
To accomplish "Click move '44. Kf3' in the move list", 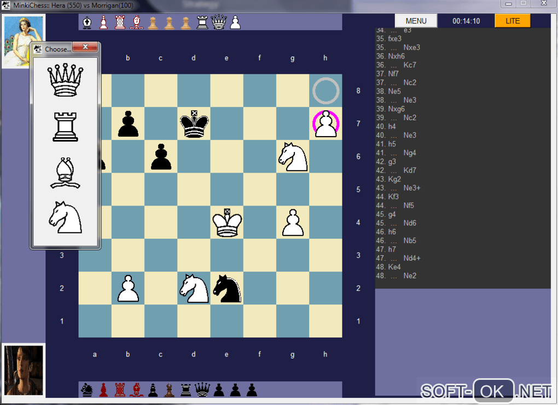I will [387, 197].
